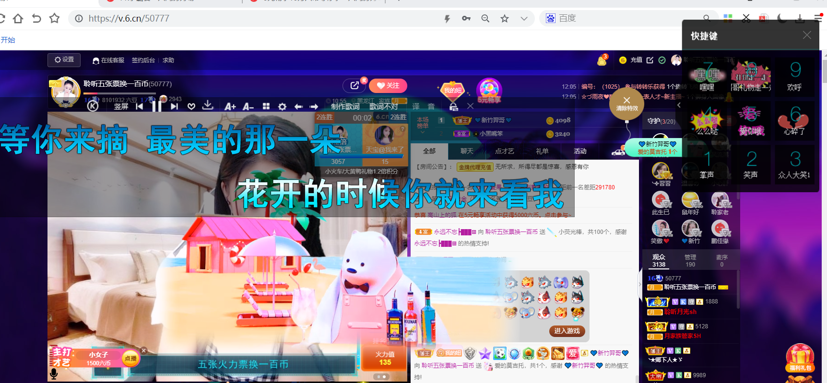The width and height of the screenshot is (827, 383).
Task: Click 制作歌词 make lyrics button
Action: [x=345, y=106]
